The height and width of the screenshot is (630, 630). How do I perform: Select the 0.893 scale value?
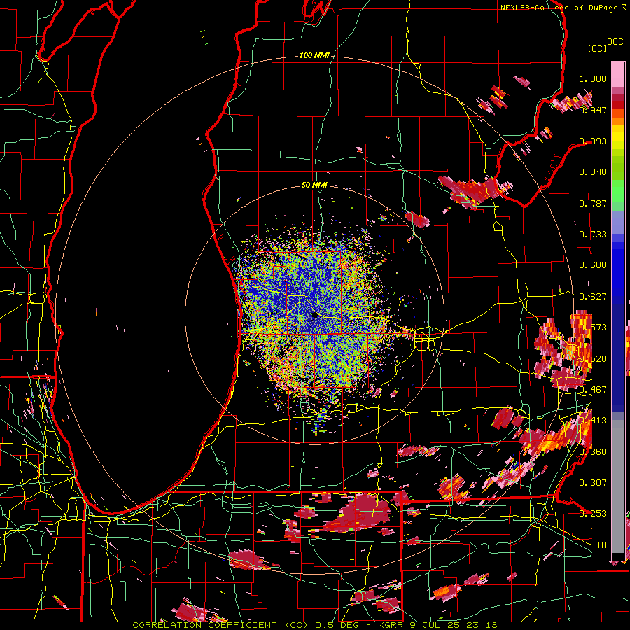tap(593, 141)
